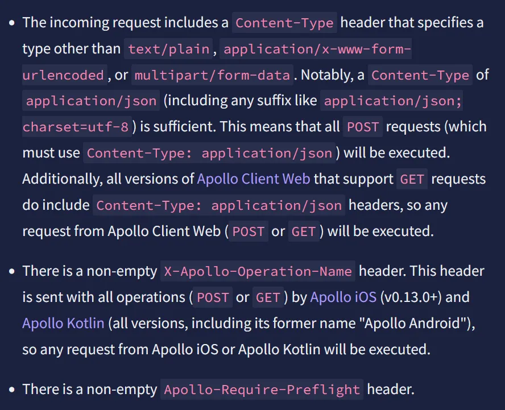Click code snippet following 'do include'

click(219, 205)
